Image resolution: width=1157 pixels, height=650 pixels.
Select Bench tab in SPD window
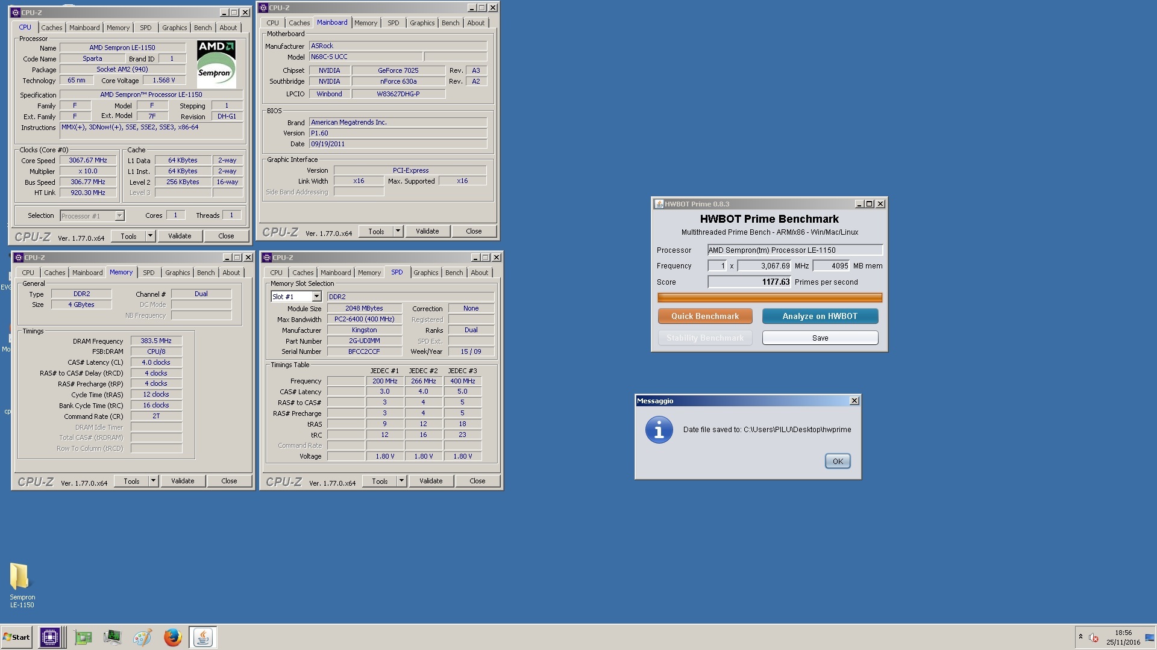pos(454,273)
